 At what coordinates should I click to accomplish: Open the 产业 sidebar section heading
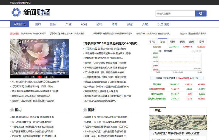158,111
